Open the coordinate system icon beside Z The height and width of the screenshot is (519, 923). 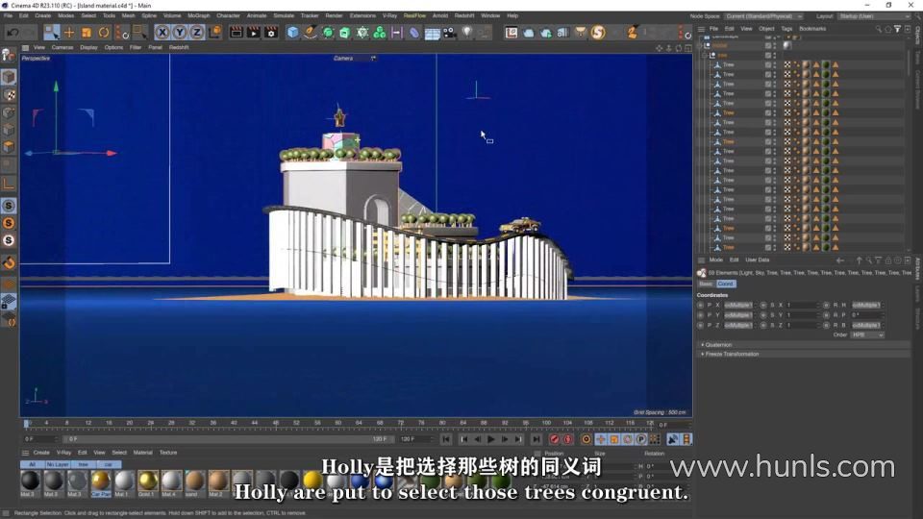pos(215,33)
